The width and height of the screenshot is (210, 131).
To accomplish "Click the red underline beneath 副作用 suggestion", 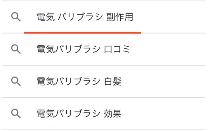I will point(83,33).
